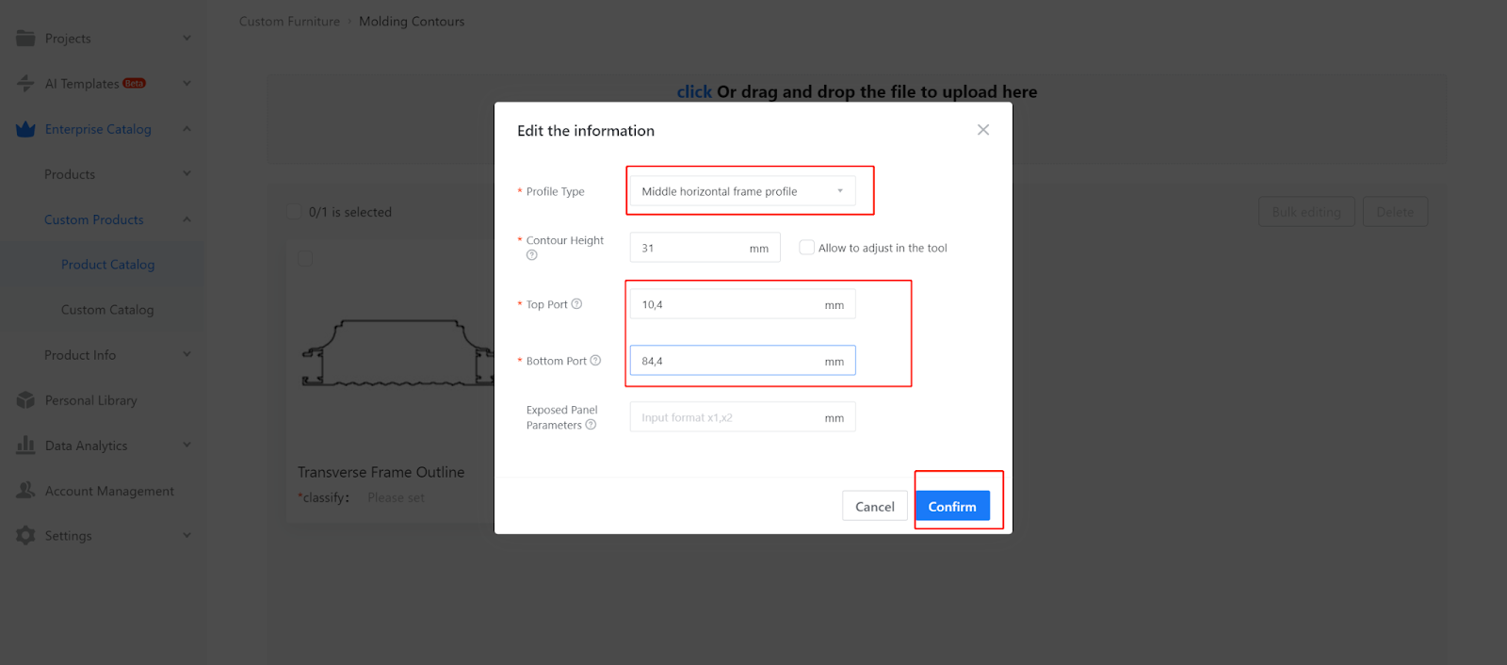Close the Edit the information dialog
This screenshot has height=665, width=1507.
[983, 130]
